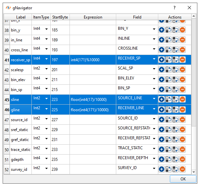Click the plus icon in scalesp row
199x187 pixels.
coord(162,70)
